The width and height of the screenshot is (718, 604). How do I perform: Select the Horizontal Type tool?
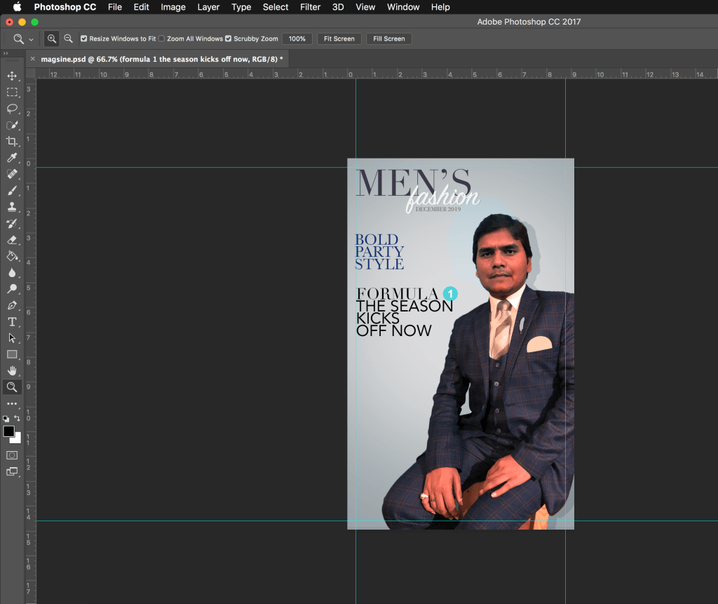[12, 322]
